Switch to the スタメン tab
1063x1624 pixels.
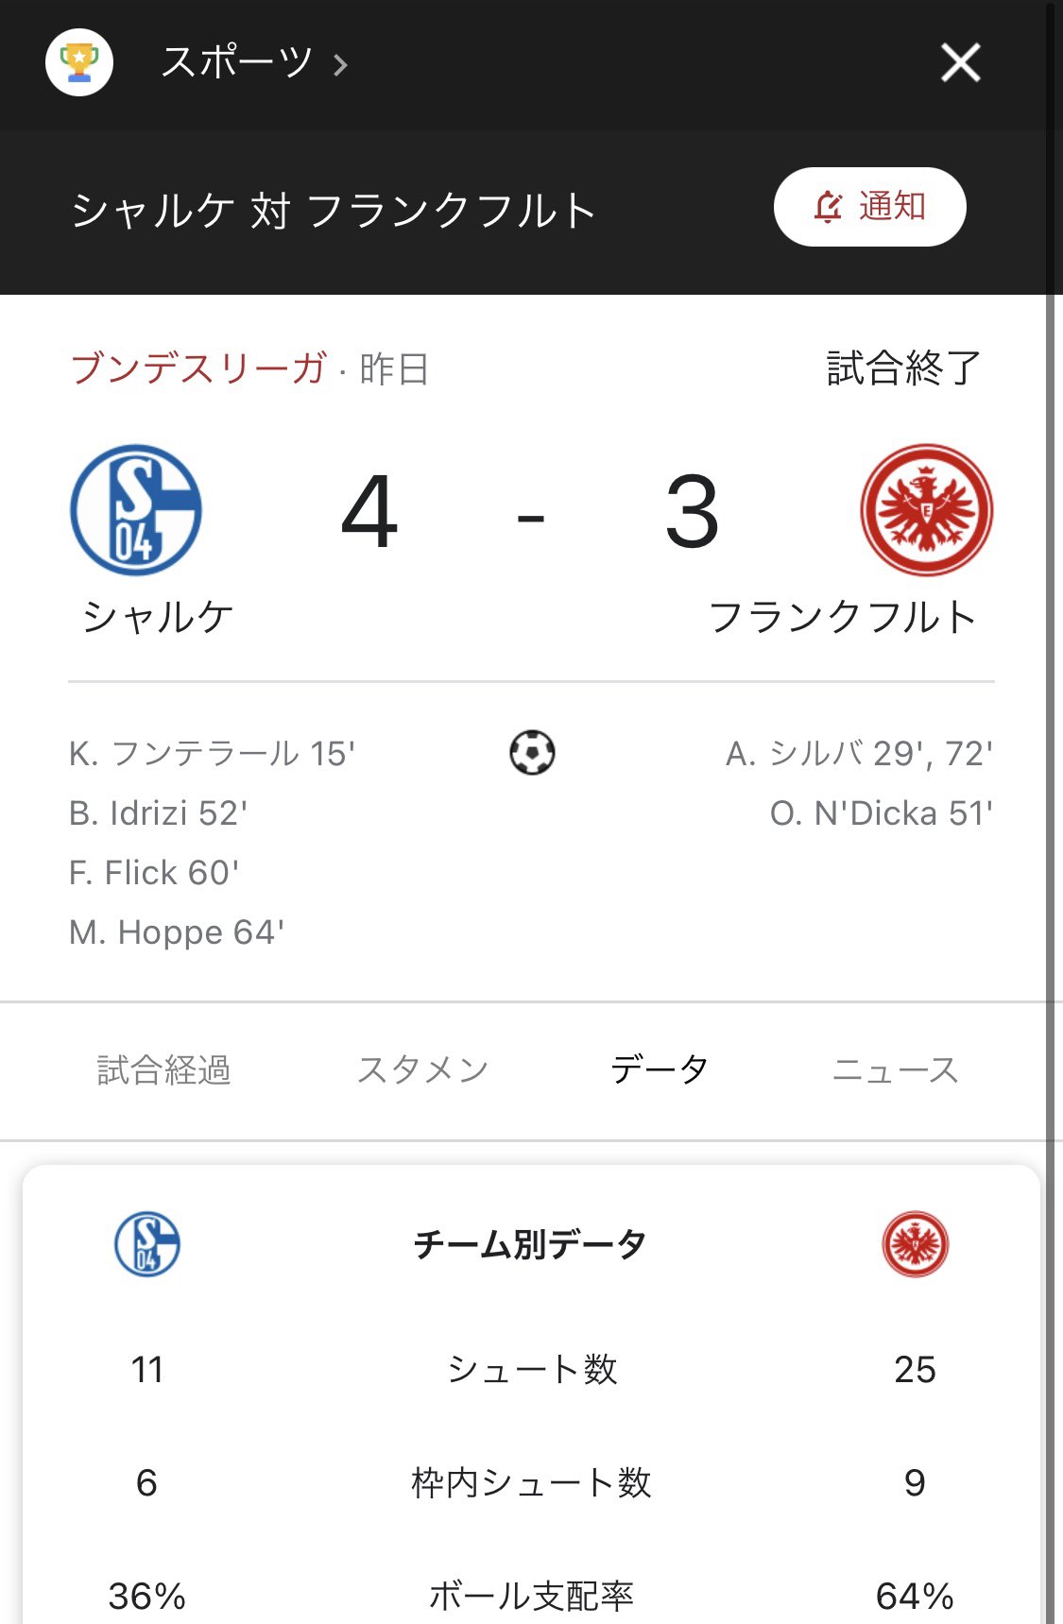point(424,1069)
